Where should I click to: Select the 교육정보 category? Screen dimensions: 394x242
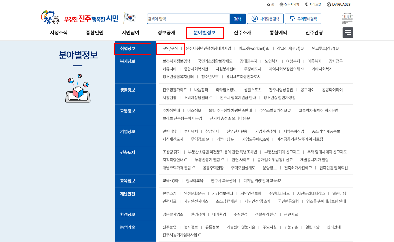(128, 181)
